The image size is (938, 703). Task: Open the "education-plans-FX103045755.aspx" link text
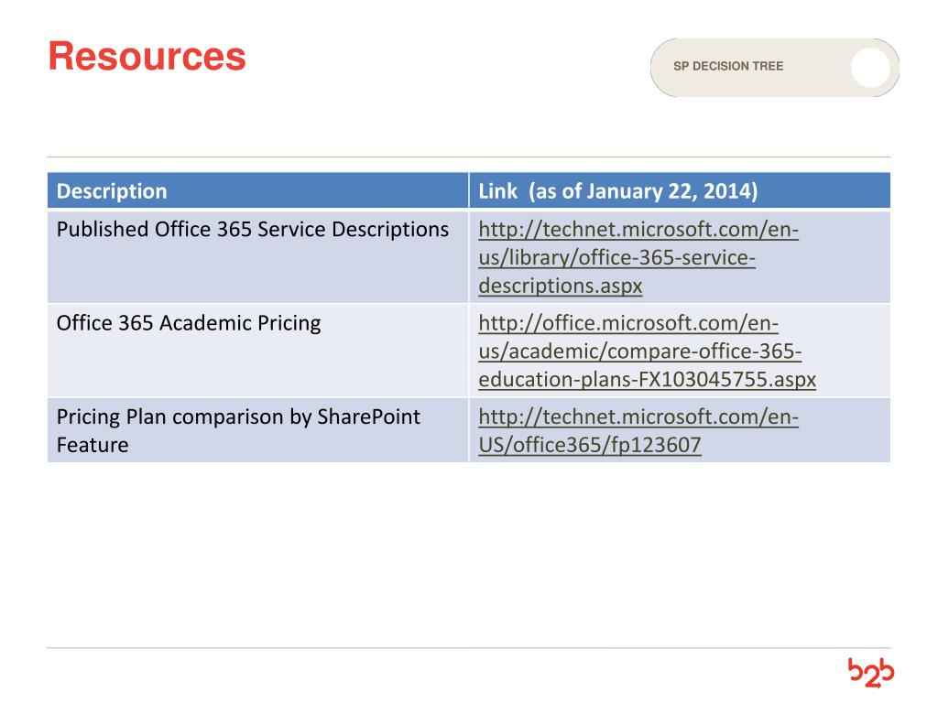(x=647, y=380)
